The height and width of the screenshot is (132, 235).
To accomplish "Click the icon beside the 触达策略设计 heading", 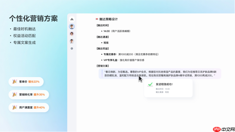I will pos(97,19).
